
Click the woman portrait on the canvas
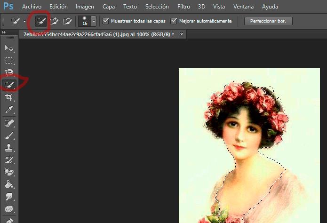point(249,145)
